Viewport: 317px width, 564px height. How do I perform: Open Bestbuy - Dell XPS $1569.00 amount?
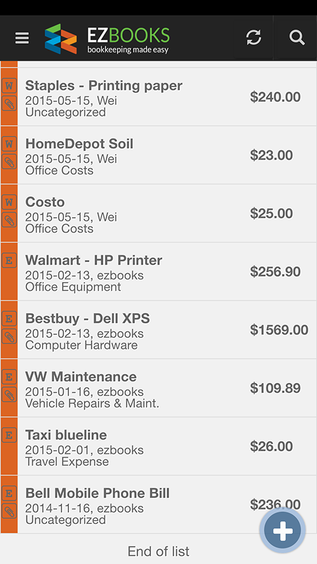coord(279,330)
